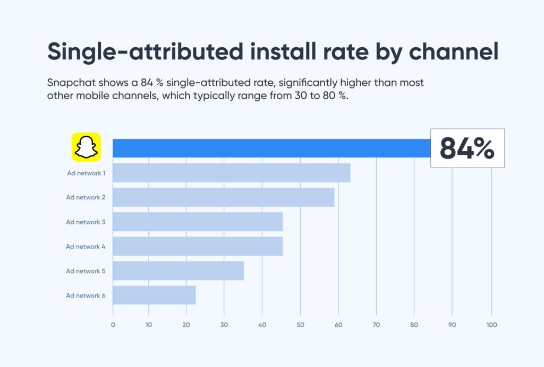Select the Ad network 4 bar
This screenshot has height=367, width=544.
(x=198, y=246)
